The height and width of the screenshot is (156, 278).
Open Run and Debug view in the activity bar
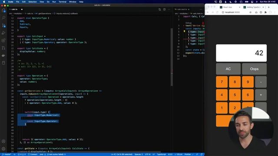click(x=3, y=33)
